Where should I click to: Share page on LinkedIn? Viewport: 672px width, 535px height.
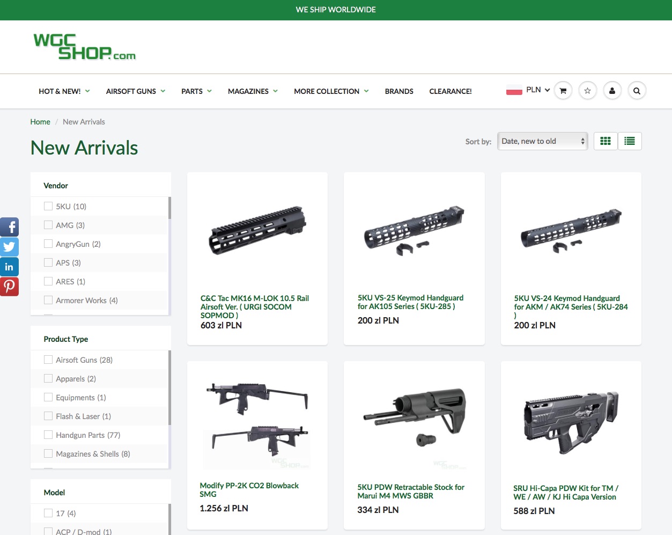(x=9, y=267)
